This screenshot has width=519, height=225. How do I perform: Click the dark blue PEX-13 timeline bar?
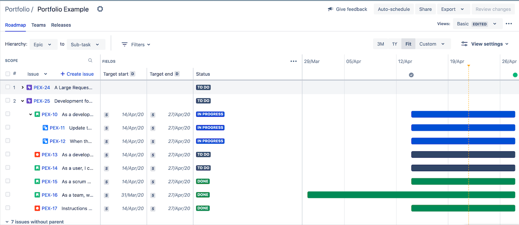[463, 154]
